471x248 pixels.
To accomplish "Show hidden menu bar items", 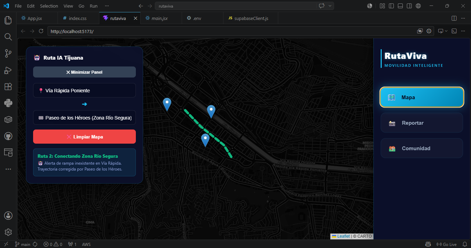I will 107,6.
